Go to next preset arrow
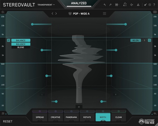The height and width of the screenshot is (126, 158). click(x=56, y=13)
